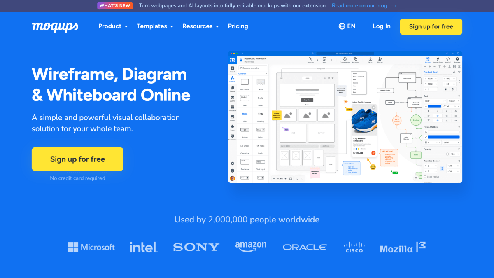This screenshot has width=494, height=278.
Task: Select the Note tool in the app toolbar
Action: pos(324,60)
